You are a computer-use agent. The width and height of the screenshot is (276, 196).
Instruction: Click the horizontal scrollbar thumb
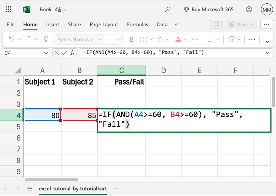tap(51, 180)
